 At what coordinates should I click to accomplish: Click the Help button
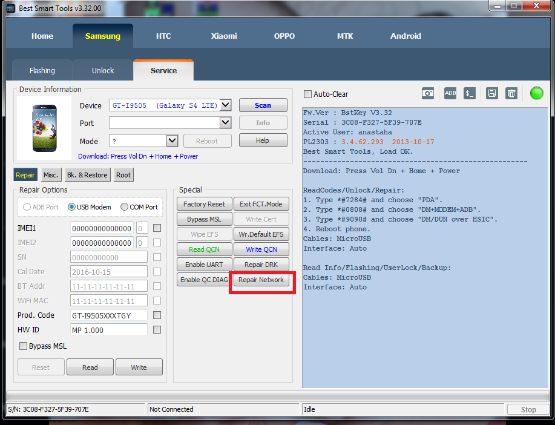[x=263, y=140]
